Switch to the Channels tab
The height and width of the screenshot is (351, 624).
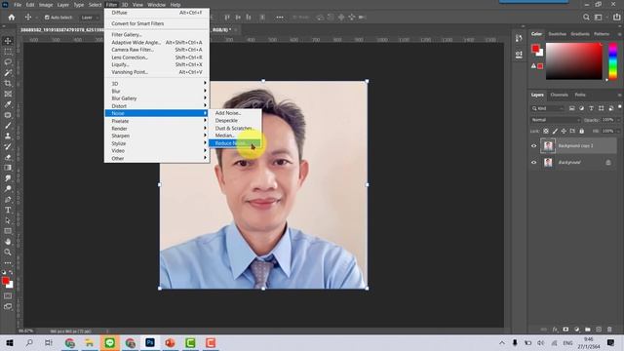click(559, 95)
